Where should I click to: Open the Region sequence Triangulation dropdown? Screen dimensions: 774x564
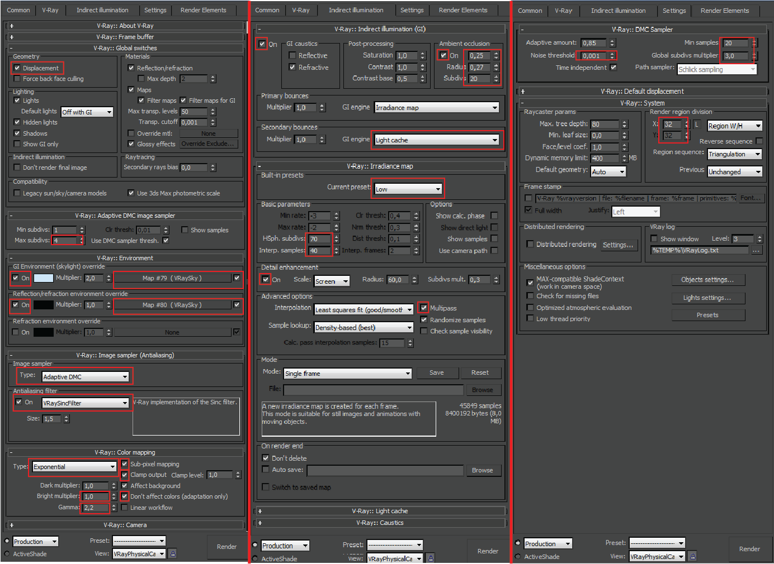click(x=735, y=154)
